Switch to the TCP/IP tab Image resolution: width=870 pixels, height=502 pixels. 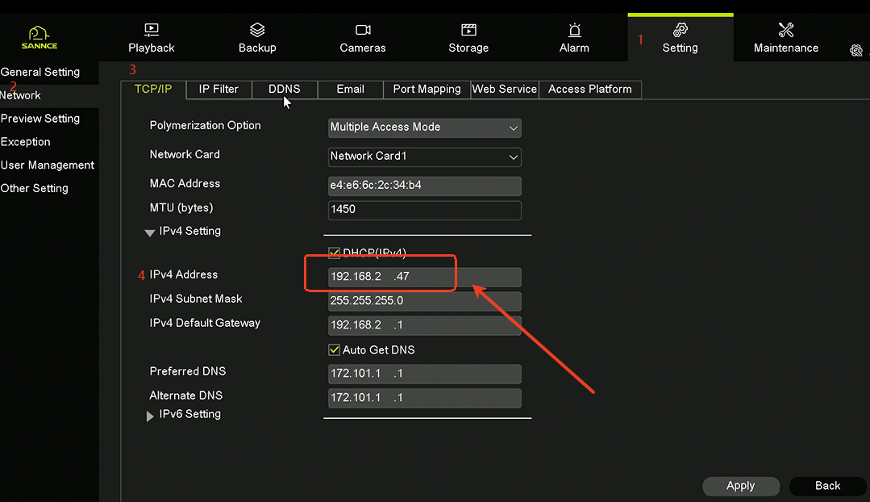point(153,90)
